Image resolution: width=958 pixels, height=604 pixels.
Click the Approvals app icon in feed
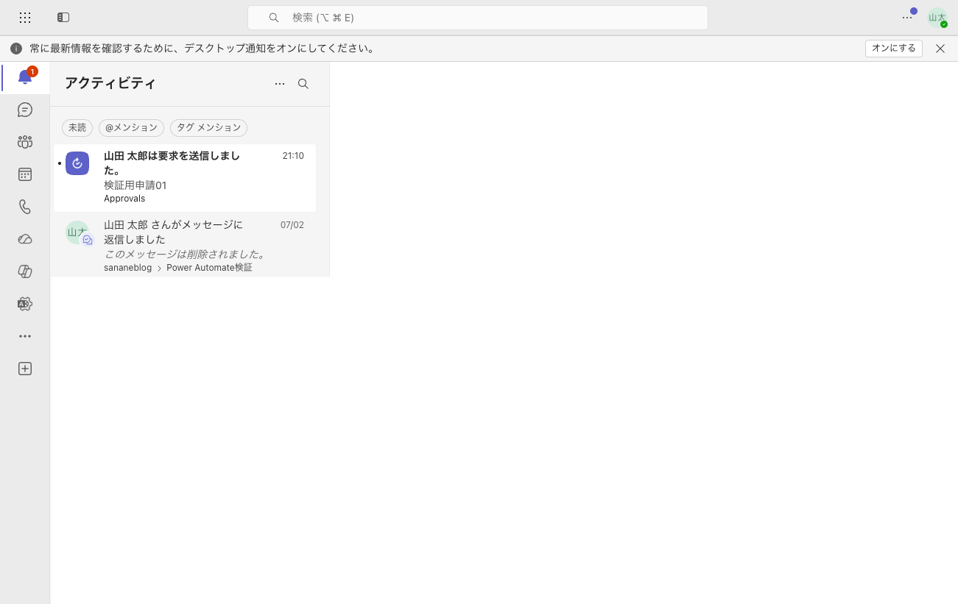pyautogui.click(x=77, y=163)
